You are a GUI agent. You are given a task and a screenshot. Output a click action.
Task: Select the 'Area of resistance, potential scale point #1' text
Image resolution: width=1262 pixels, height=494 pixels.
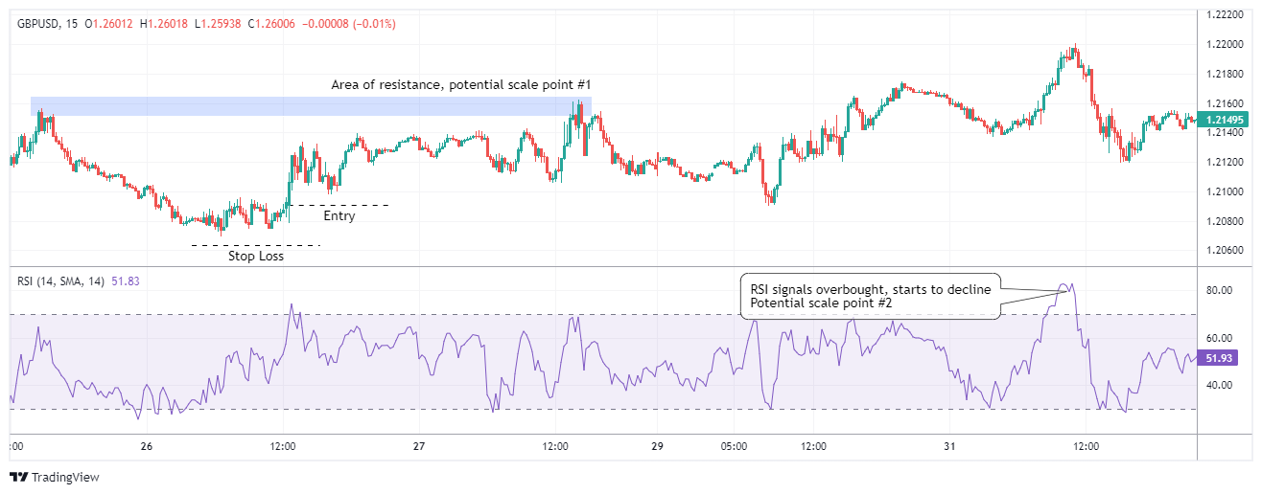[461, 85]
